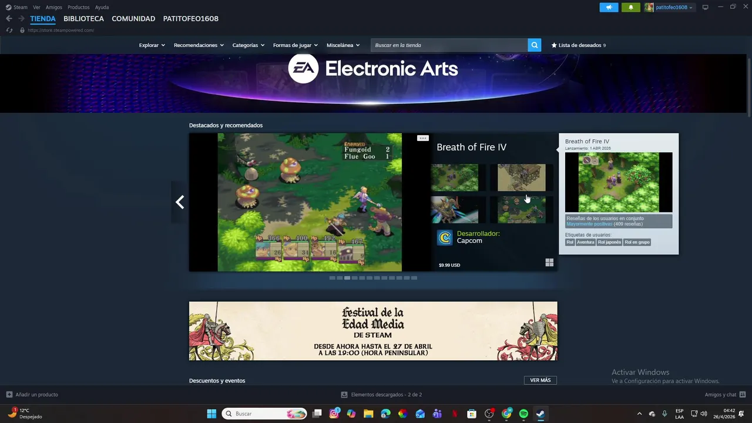Click the blue store search magnifier button
The height and width of the screenshot is (423, 752).
coord(534,45)
